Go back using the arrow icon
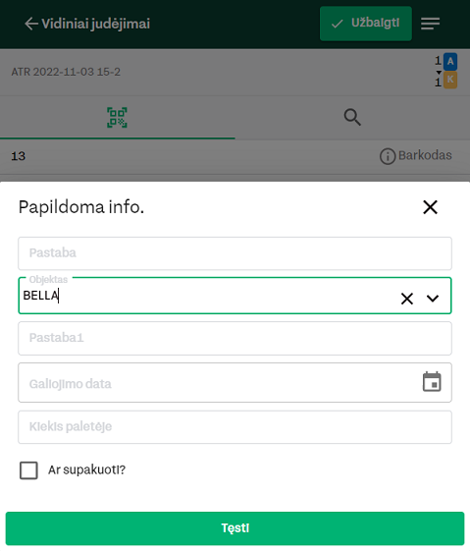470x551 pixels. pos(30,24)
